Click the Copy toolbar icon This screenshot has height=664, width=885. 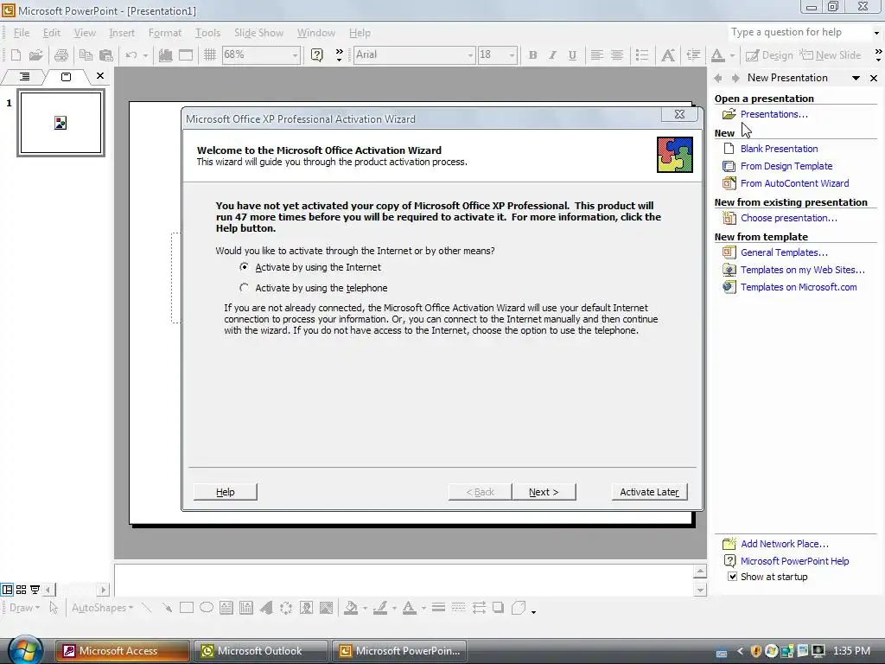pos(86,54)
